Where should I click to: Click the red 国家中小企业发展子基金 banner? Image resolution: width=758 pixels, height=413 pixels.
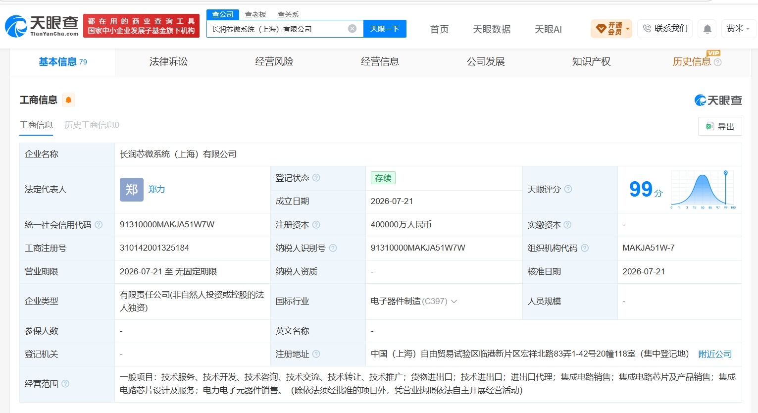click(x=141, y=26)
